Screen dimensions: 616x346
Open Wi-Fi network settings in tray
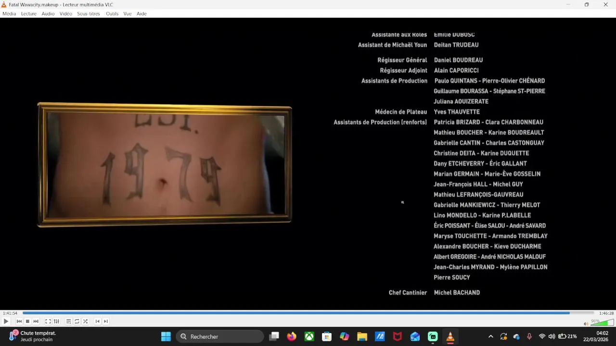[x=542, y=336]
